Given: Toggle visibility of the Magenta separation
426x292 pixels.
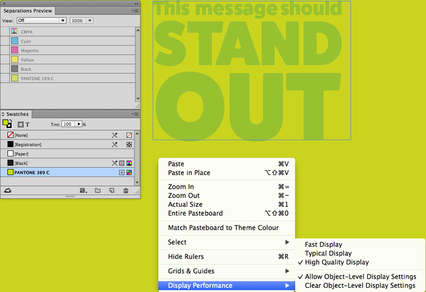Looking at the screenshot, I should (5, 50).
